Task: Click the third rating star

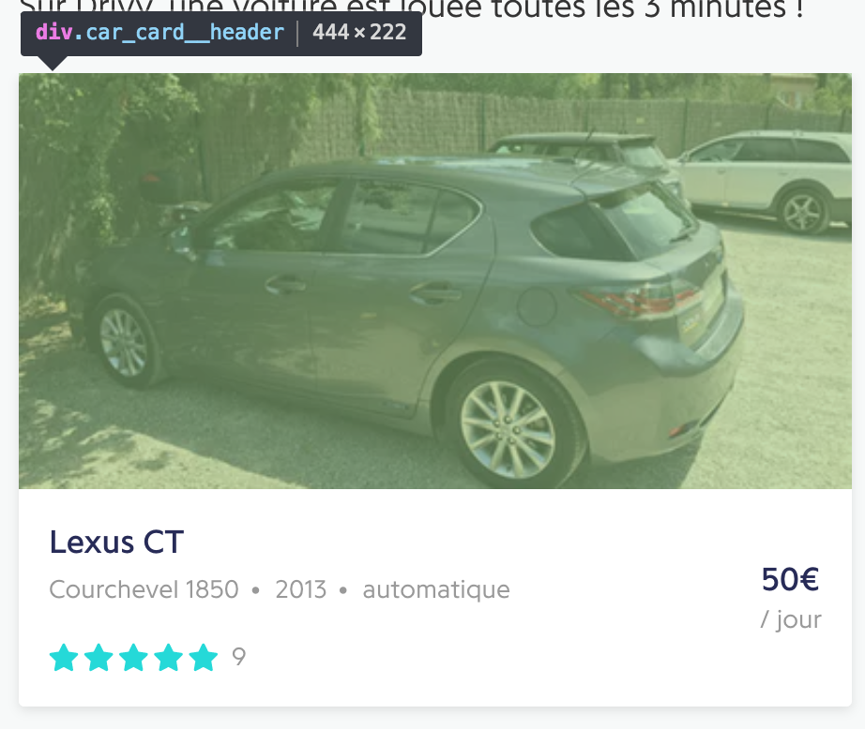Action: [133, 658]
